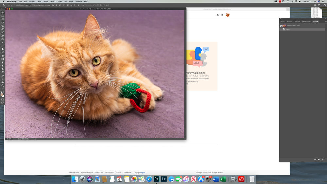Click the Home icon in options bar
327x184 pixels.
(4, 5)
